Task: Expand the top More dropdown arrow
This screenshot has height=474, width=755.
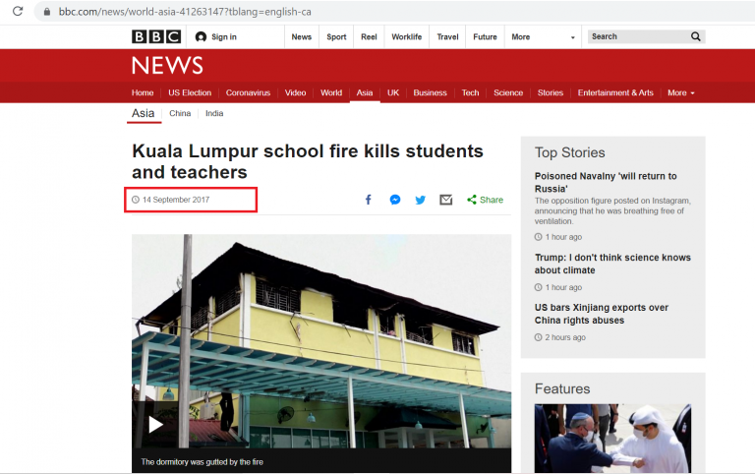Action: click(572, 37)
